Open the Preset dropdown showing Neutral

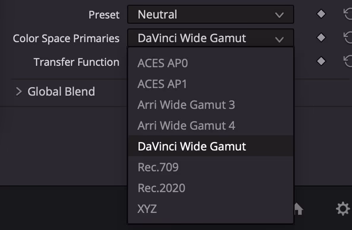pos(210,15)
